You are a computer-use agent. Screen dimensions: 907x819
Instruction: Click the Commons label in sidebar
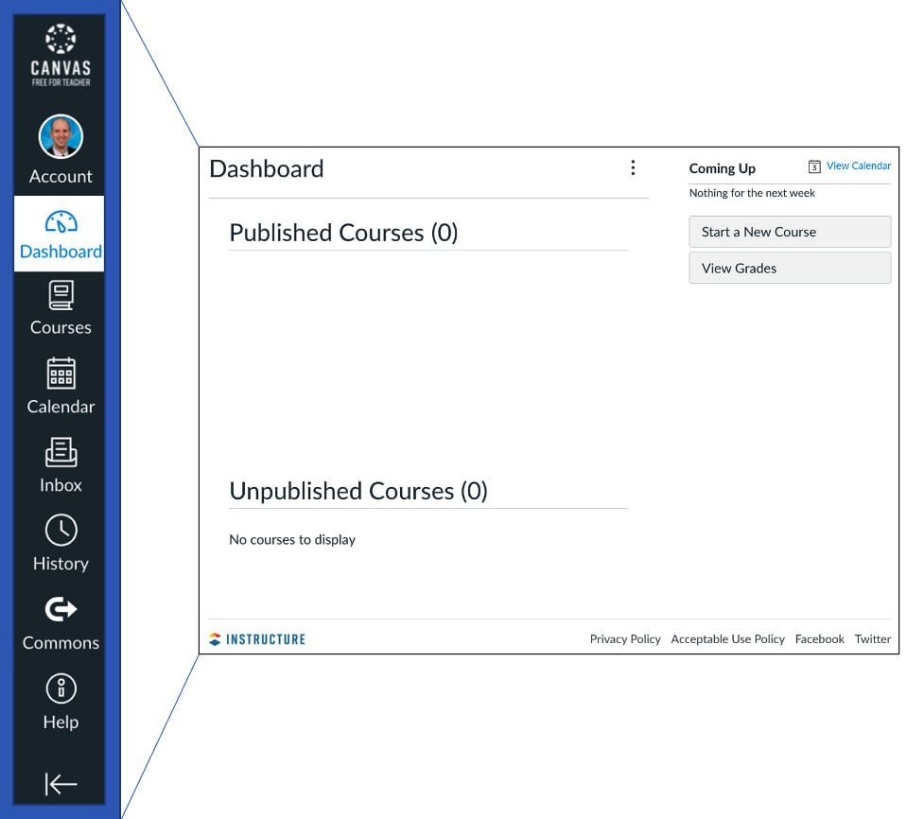click(x=61, y=642)
